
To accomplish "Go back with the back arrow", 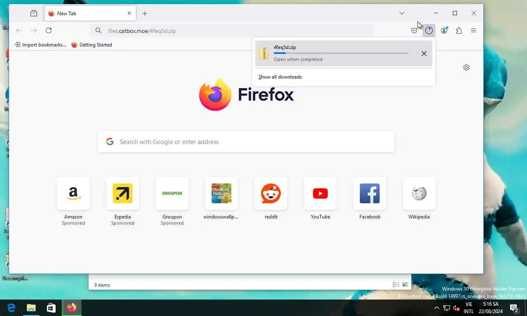I will (19, 30).
